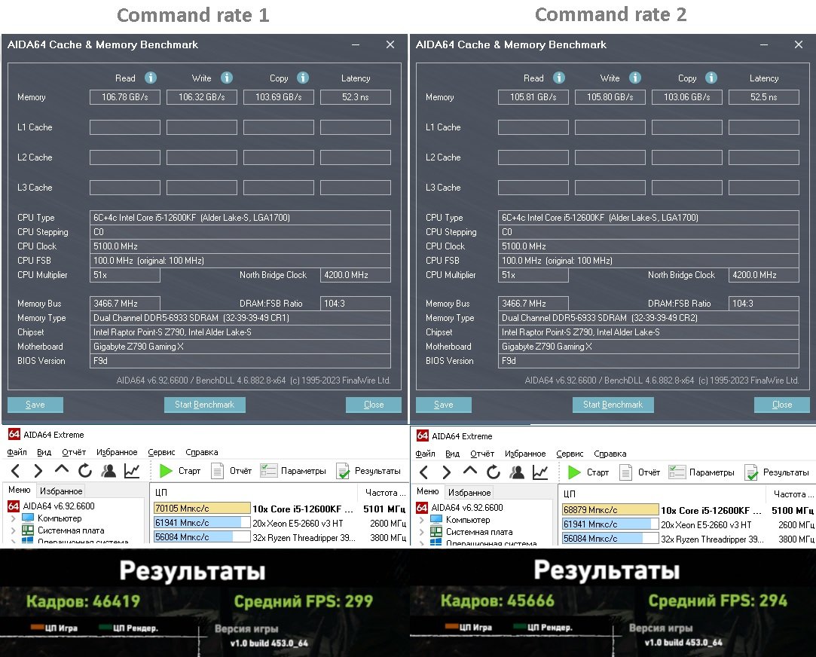Open Параметры in left AIDA64 Extreme toolbar

293,471
